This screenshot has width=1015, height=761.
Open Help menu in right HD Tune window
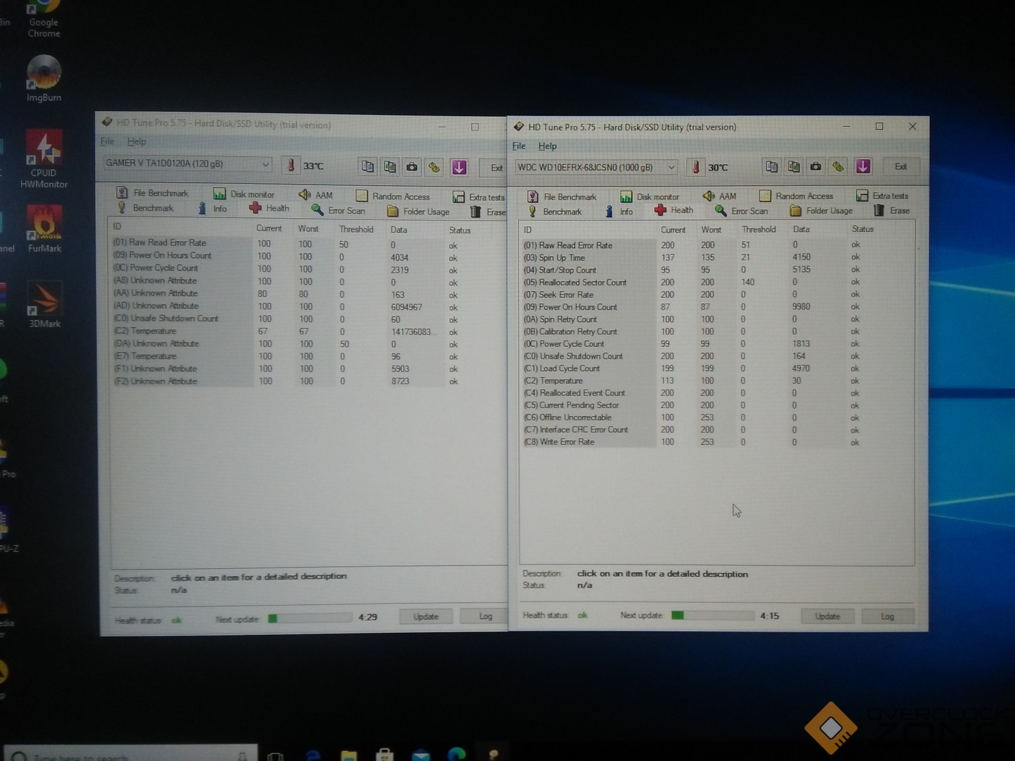coord(547,146)
